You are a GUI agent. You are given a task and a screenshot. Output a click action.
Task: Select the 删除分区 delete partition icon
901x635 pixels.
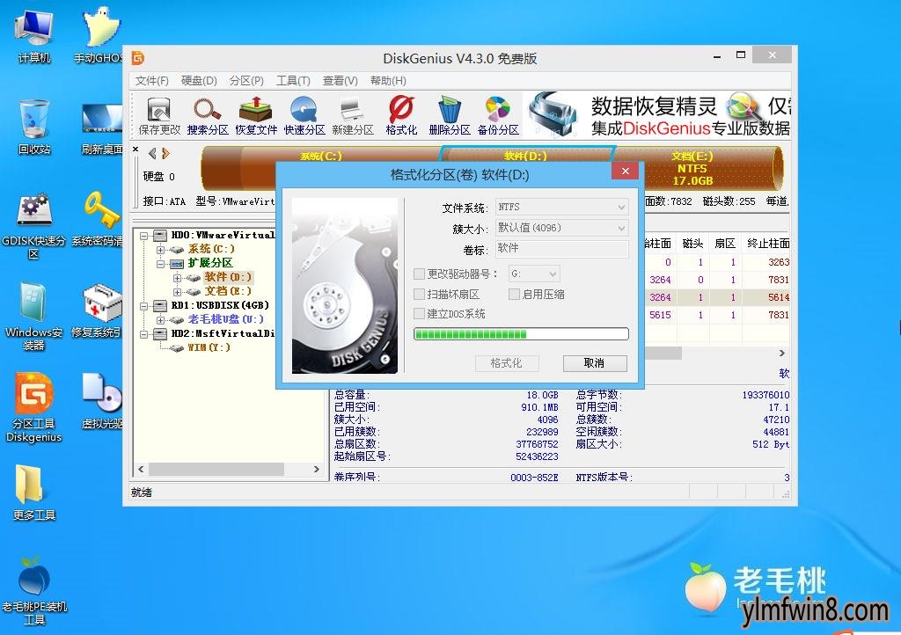click(x=450, y=115)
